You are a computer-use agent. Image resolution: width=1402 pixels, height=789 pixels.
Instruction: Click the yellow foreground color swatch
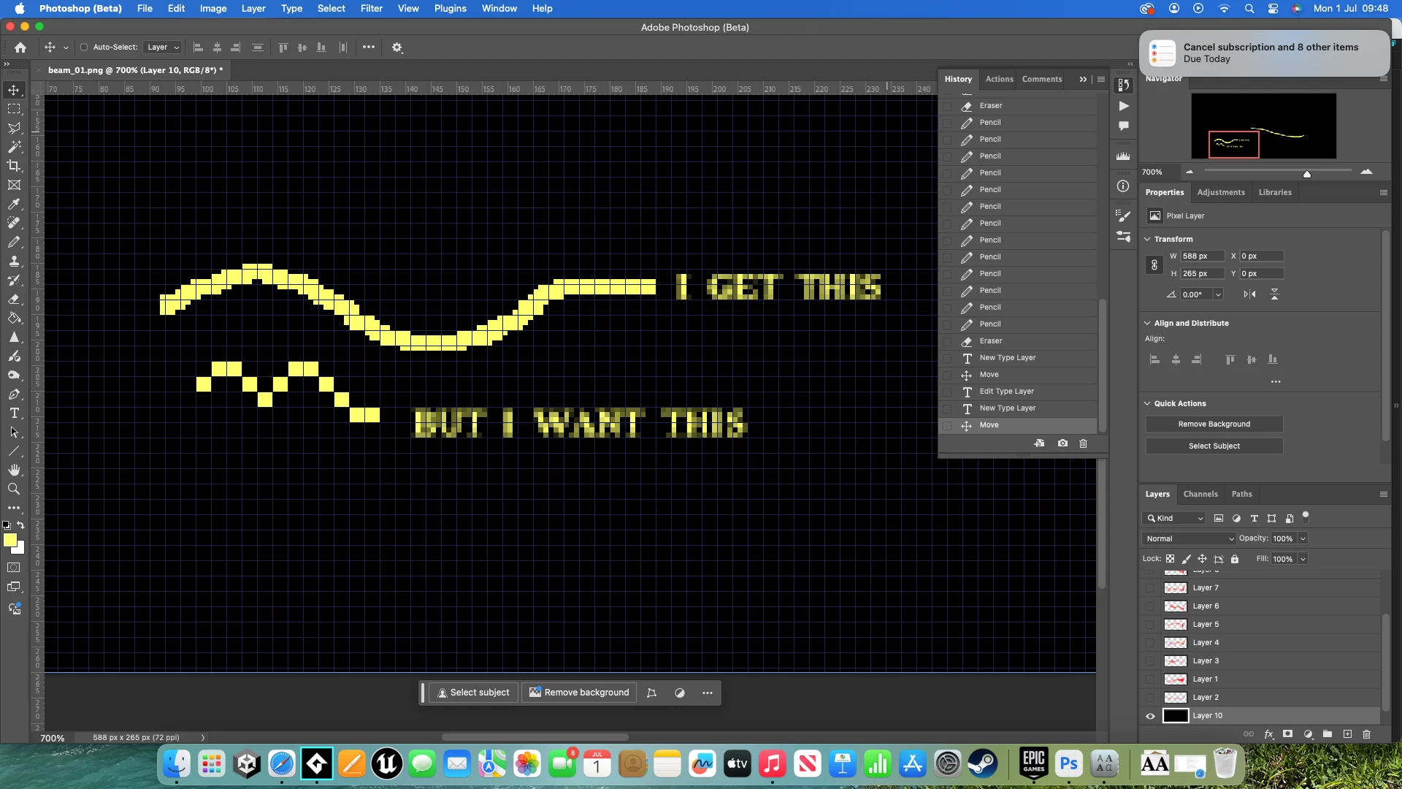click(x=9, y=540)
